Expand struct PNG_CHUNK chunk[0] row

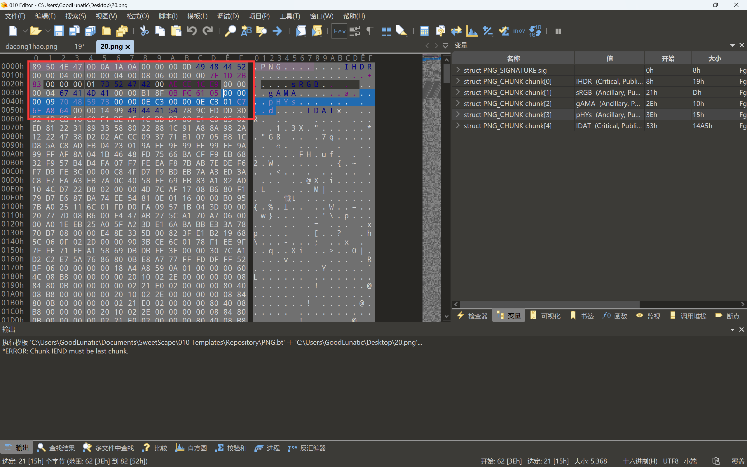(x=458, y=81)
